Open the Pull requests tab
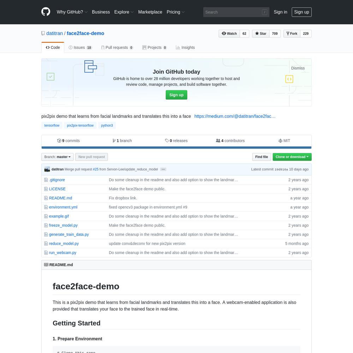 point(117,48)
